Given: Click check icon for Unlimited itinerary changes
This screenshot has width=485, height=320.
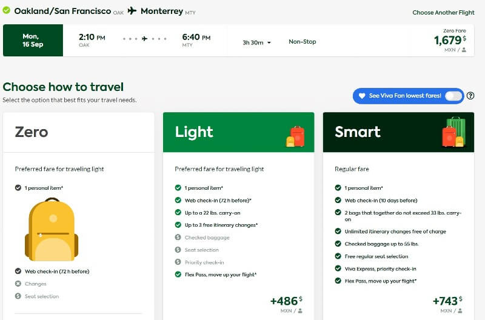Looking at the screenshot, I should click(338, 231).
